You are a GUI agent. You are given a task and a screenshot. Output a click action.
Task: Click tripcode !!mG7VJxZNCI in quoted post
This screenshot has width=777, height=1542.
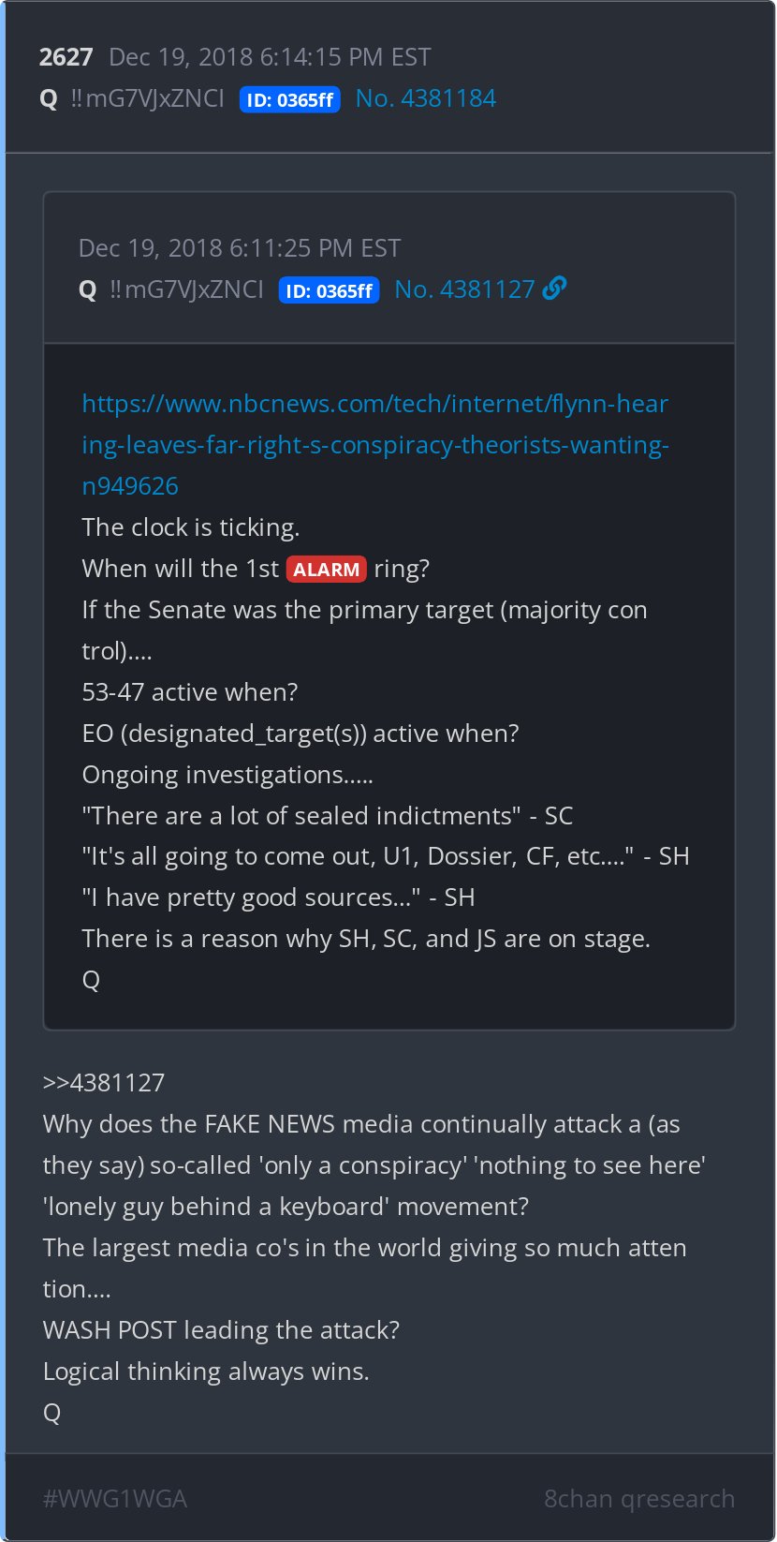[x=186, y=289]
